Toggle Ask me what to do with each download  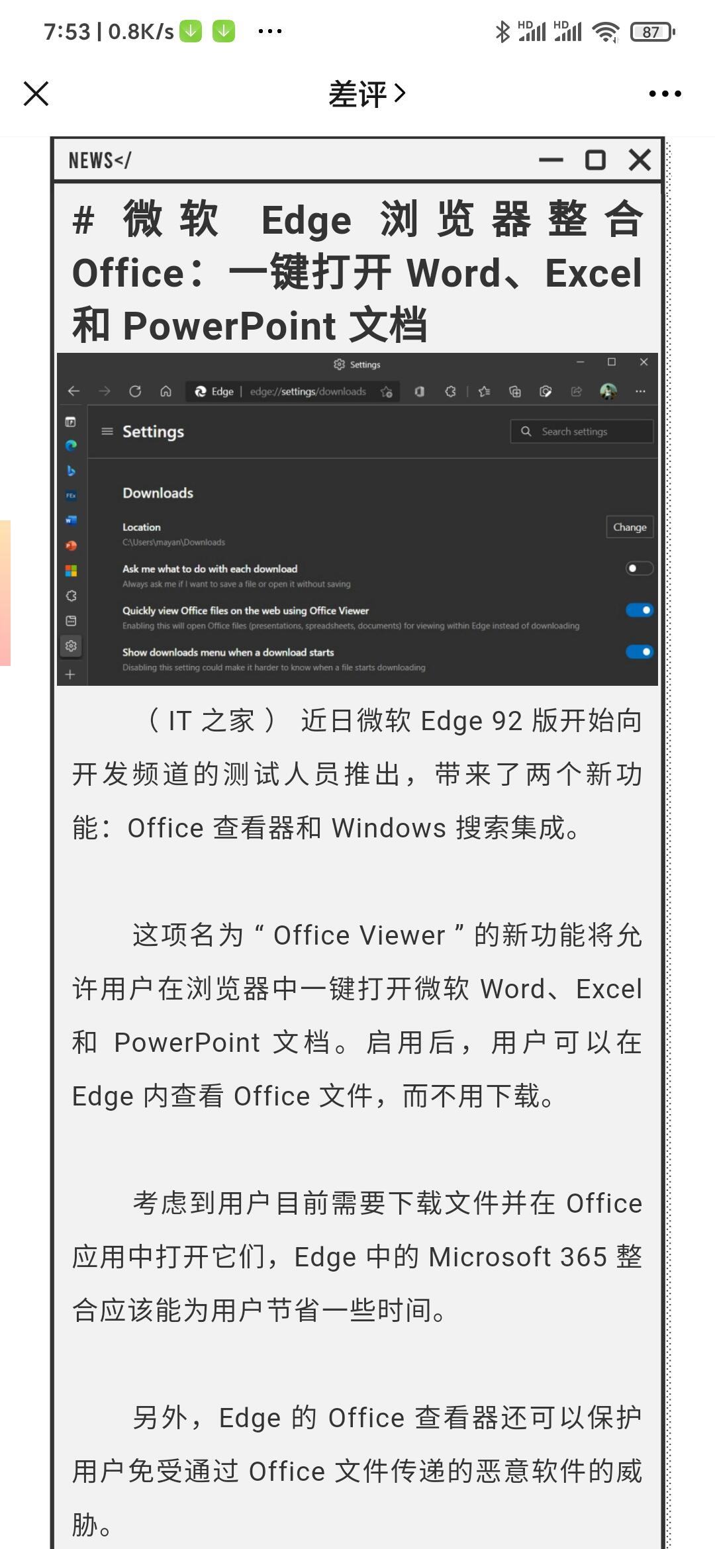point(640,568)
